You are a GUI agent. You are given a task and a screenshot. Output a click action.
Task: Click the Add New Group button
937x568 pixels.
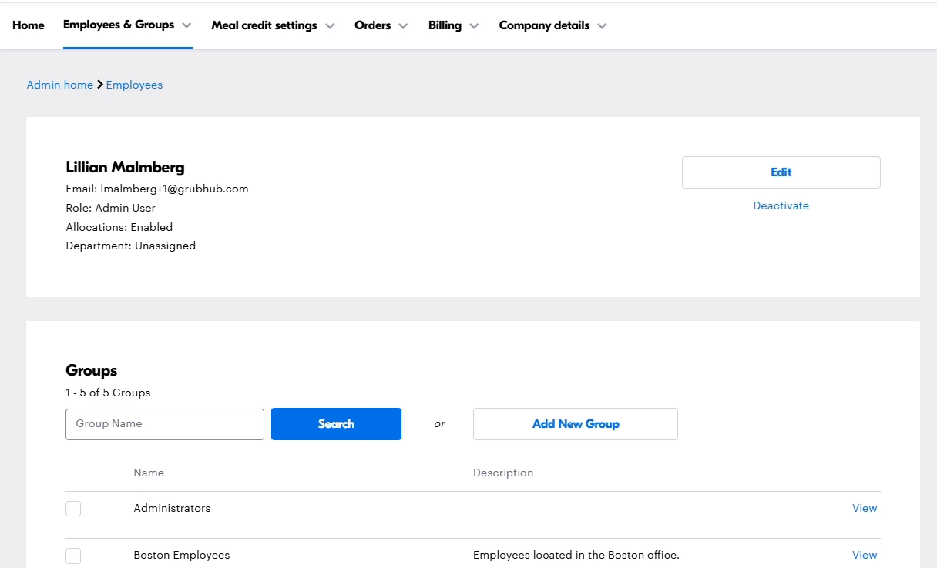pyautogui.click(x=575, y=424)
